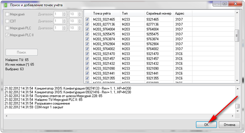Click the log vertical scrollbar thumb

coord(238,106)
